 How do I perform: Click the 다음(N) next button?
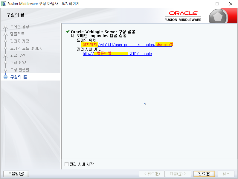[x=178, y=174]
